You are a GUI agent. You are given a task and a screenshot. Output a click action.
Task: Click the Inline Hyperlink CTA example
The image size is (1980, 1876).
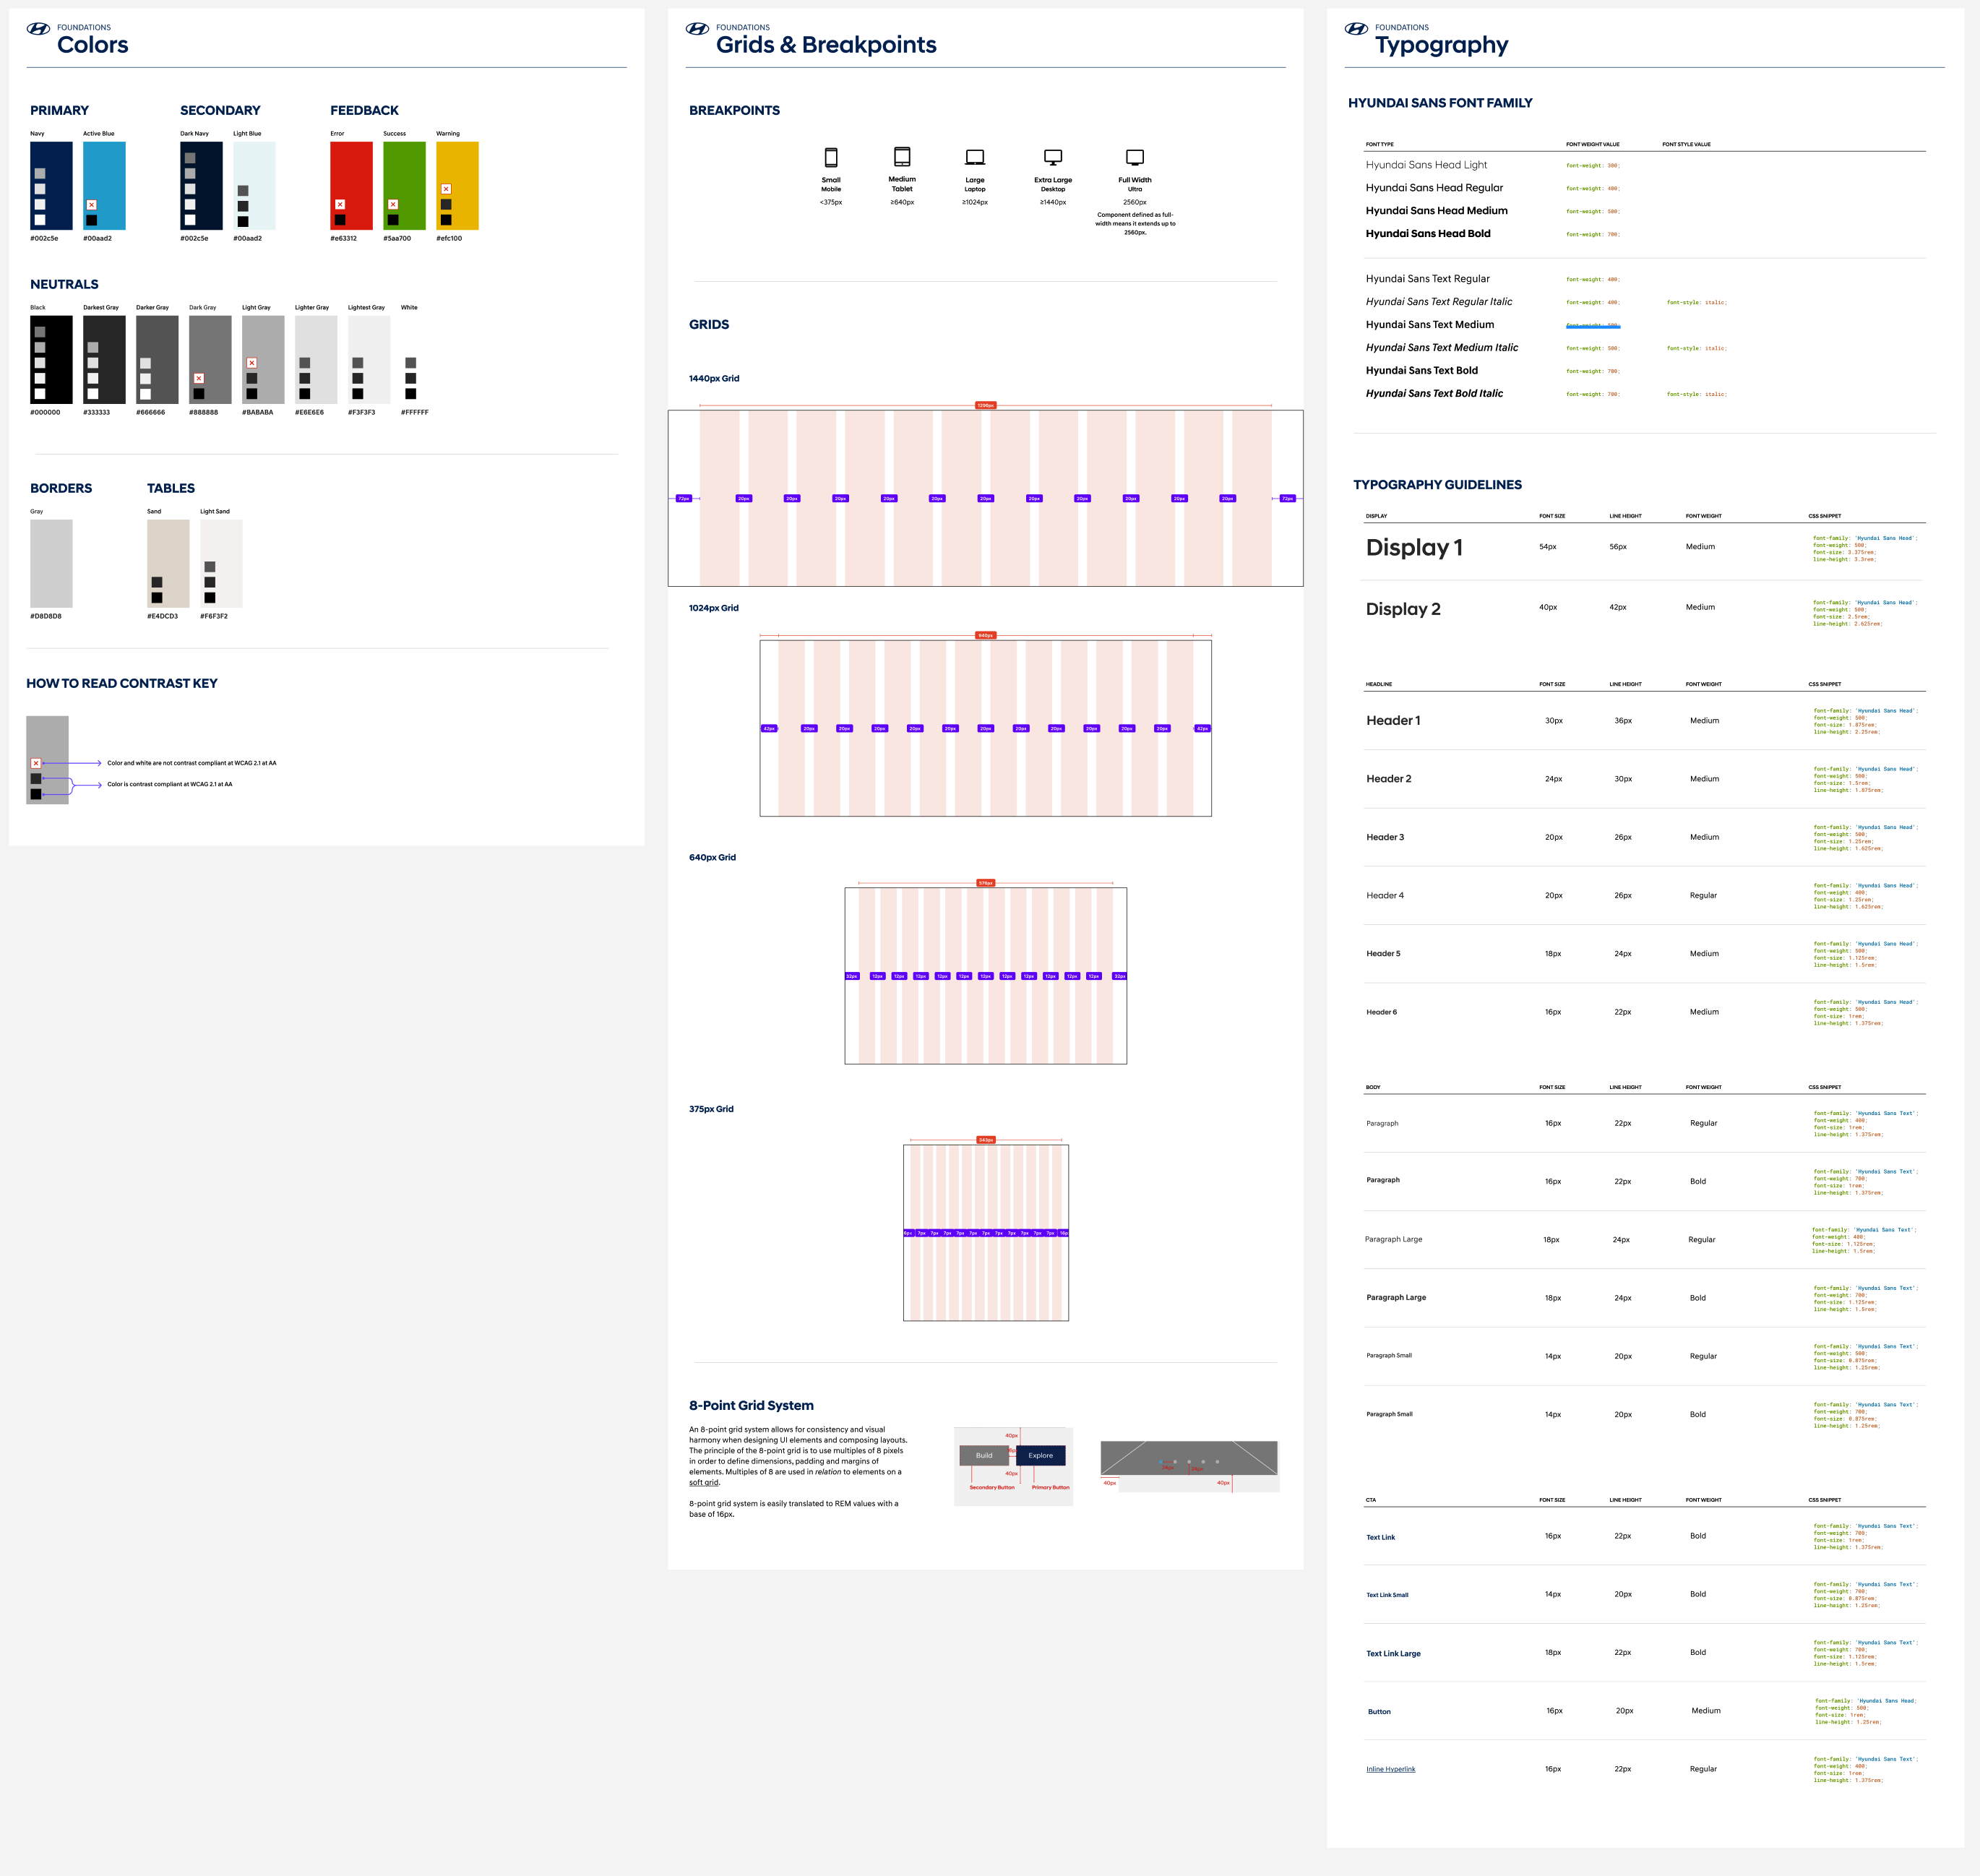point(1390,1768)
